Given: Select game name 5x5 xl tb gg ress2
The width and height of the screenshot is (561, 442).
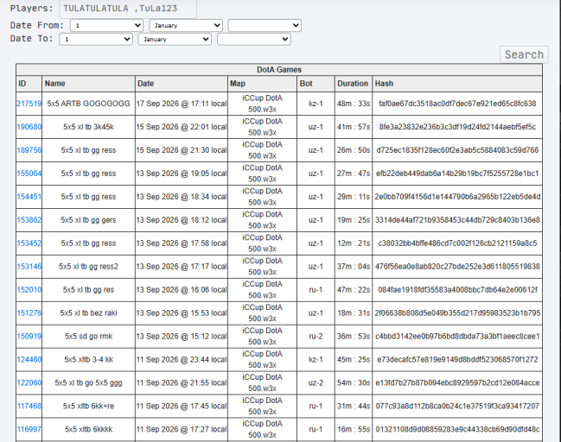Looking at the screenshot, I should [88, 267].
